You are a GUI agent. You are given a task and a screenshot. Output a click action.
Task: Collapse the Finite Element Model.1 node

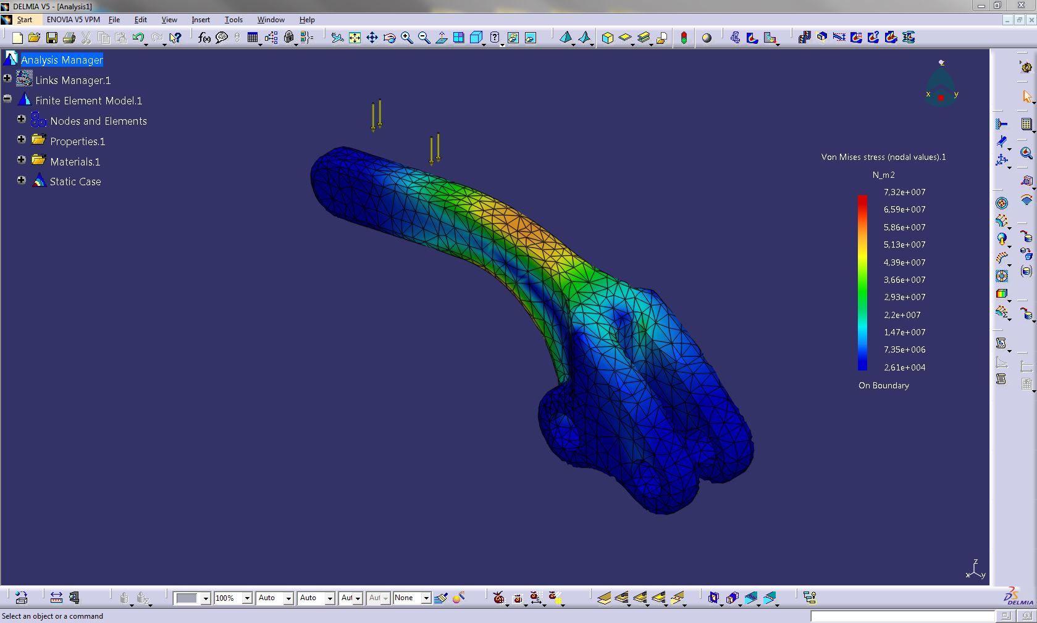(7, 99)
